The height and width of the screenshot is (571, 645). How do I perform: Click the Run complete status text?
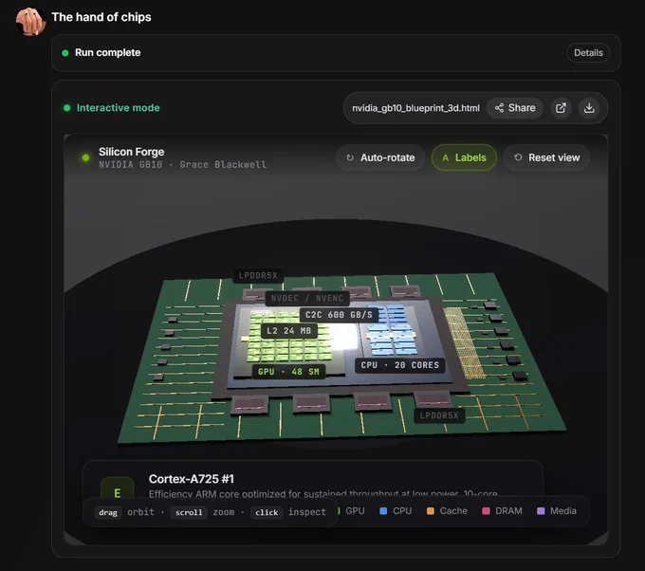pos(107,53)
